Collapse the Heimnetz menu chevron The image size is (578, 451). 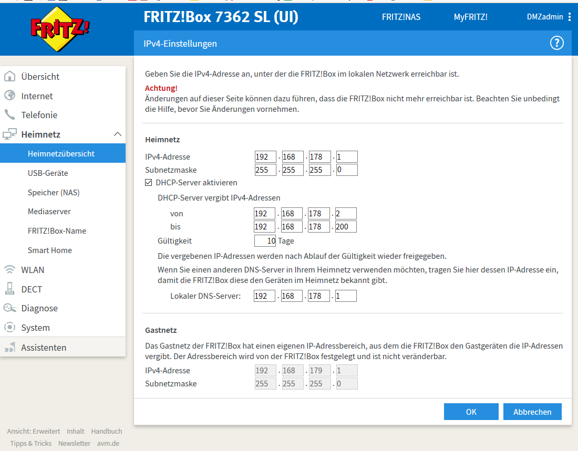pos(118,134)
